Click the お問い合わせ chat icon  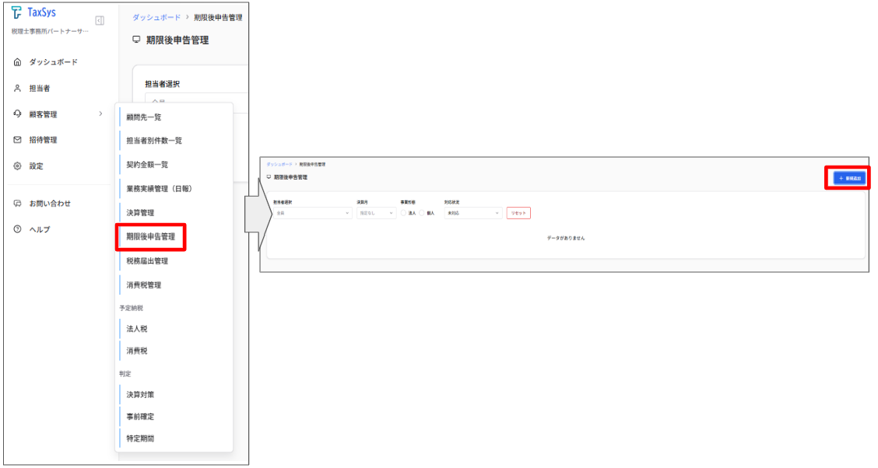pos(17,204)
